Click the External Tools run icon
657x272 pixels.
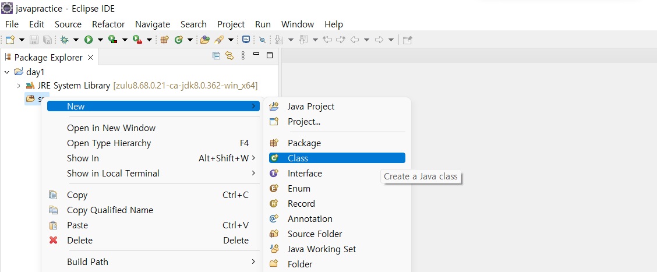point(137,40)
